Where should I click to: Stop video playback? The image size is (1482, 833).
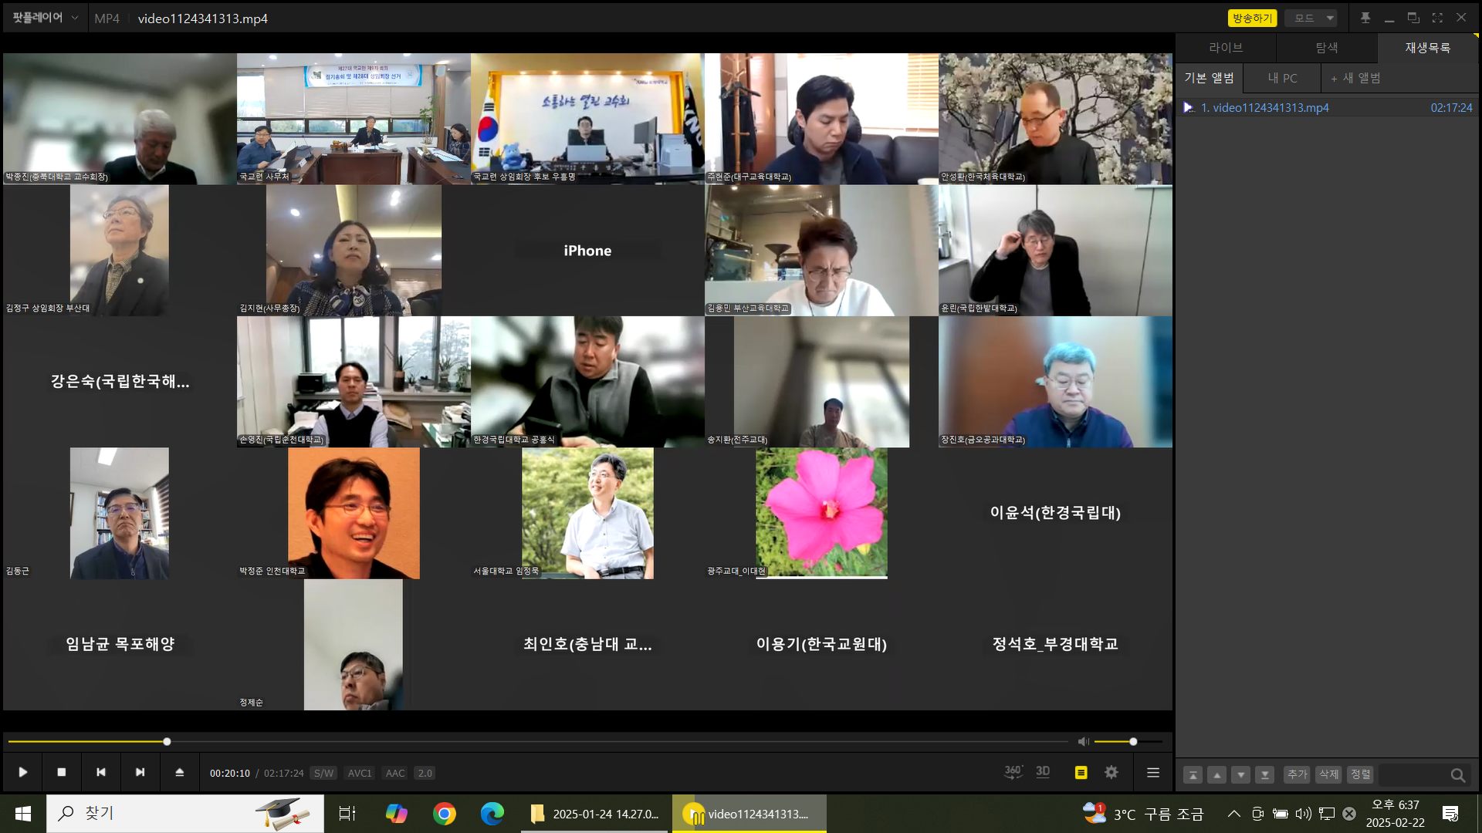click(x=62, y=772)
